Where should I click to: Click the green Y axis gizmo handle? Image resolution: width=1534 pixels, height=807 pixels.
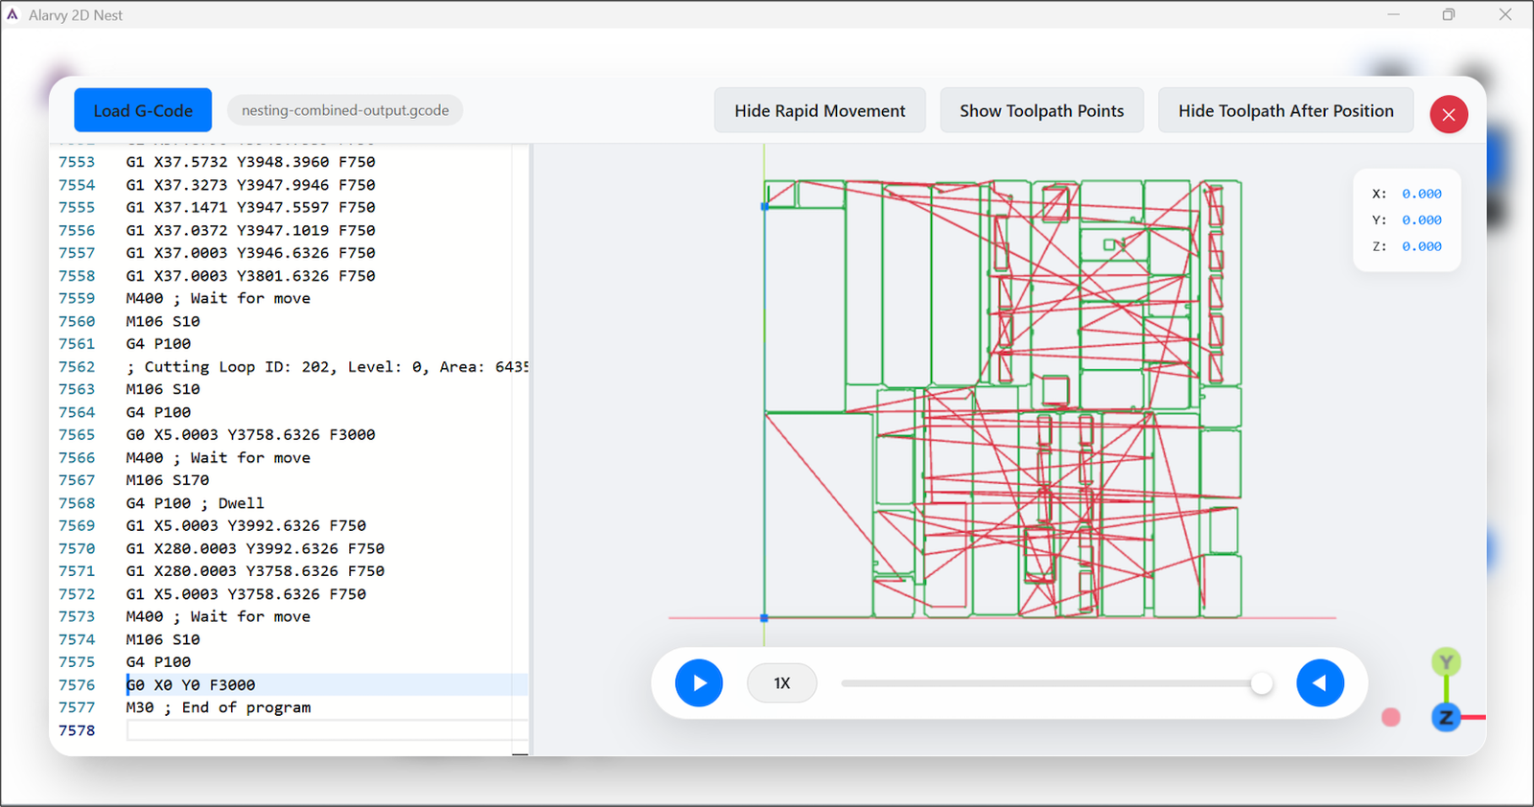(x=1446, y=662)
